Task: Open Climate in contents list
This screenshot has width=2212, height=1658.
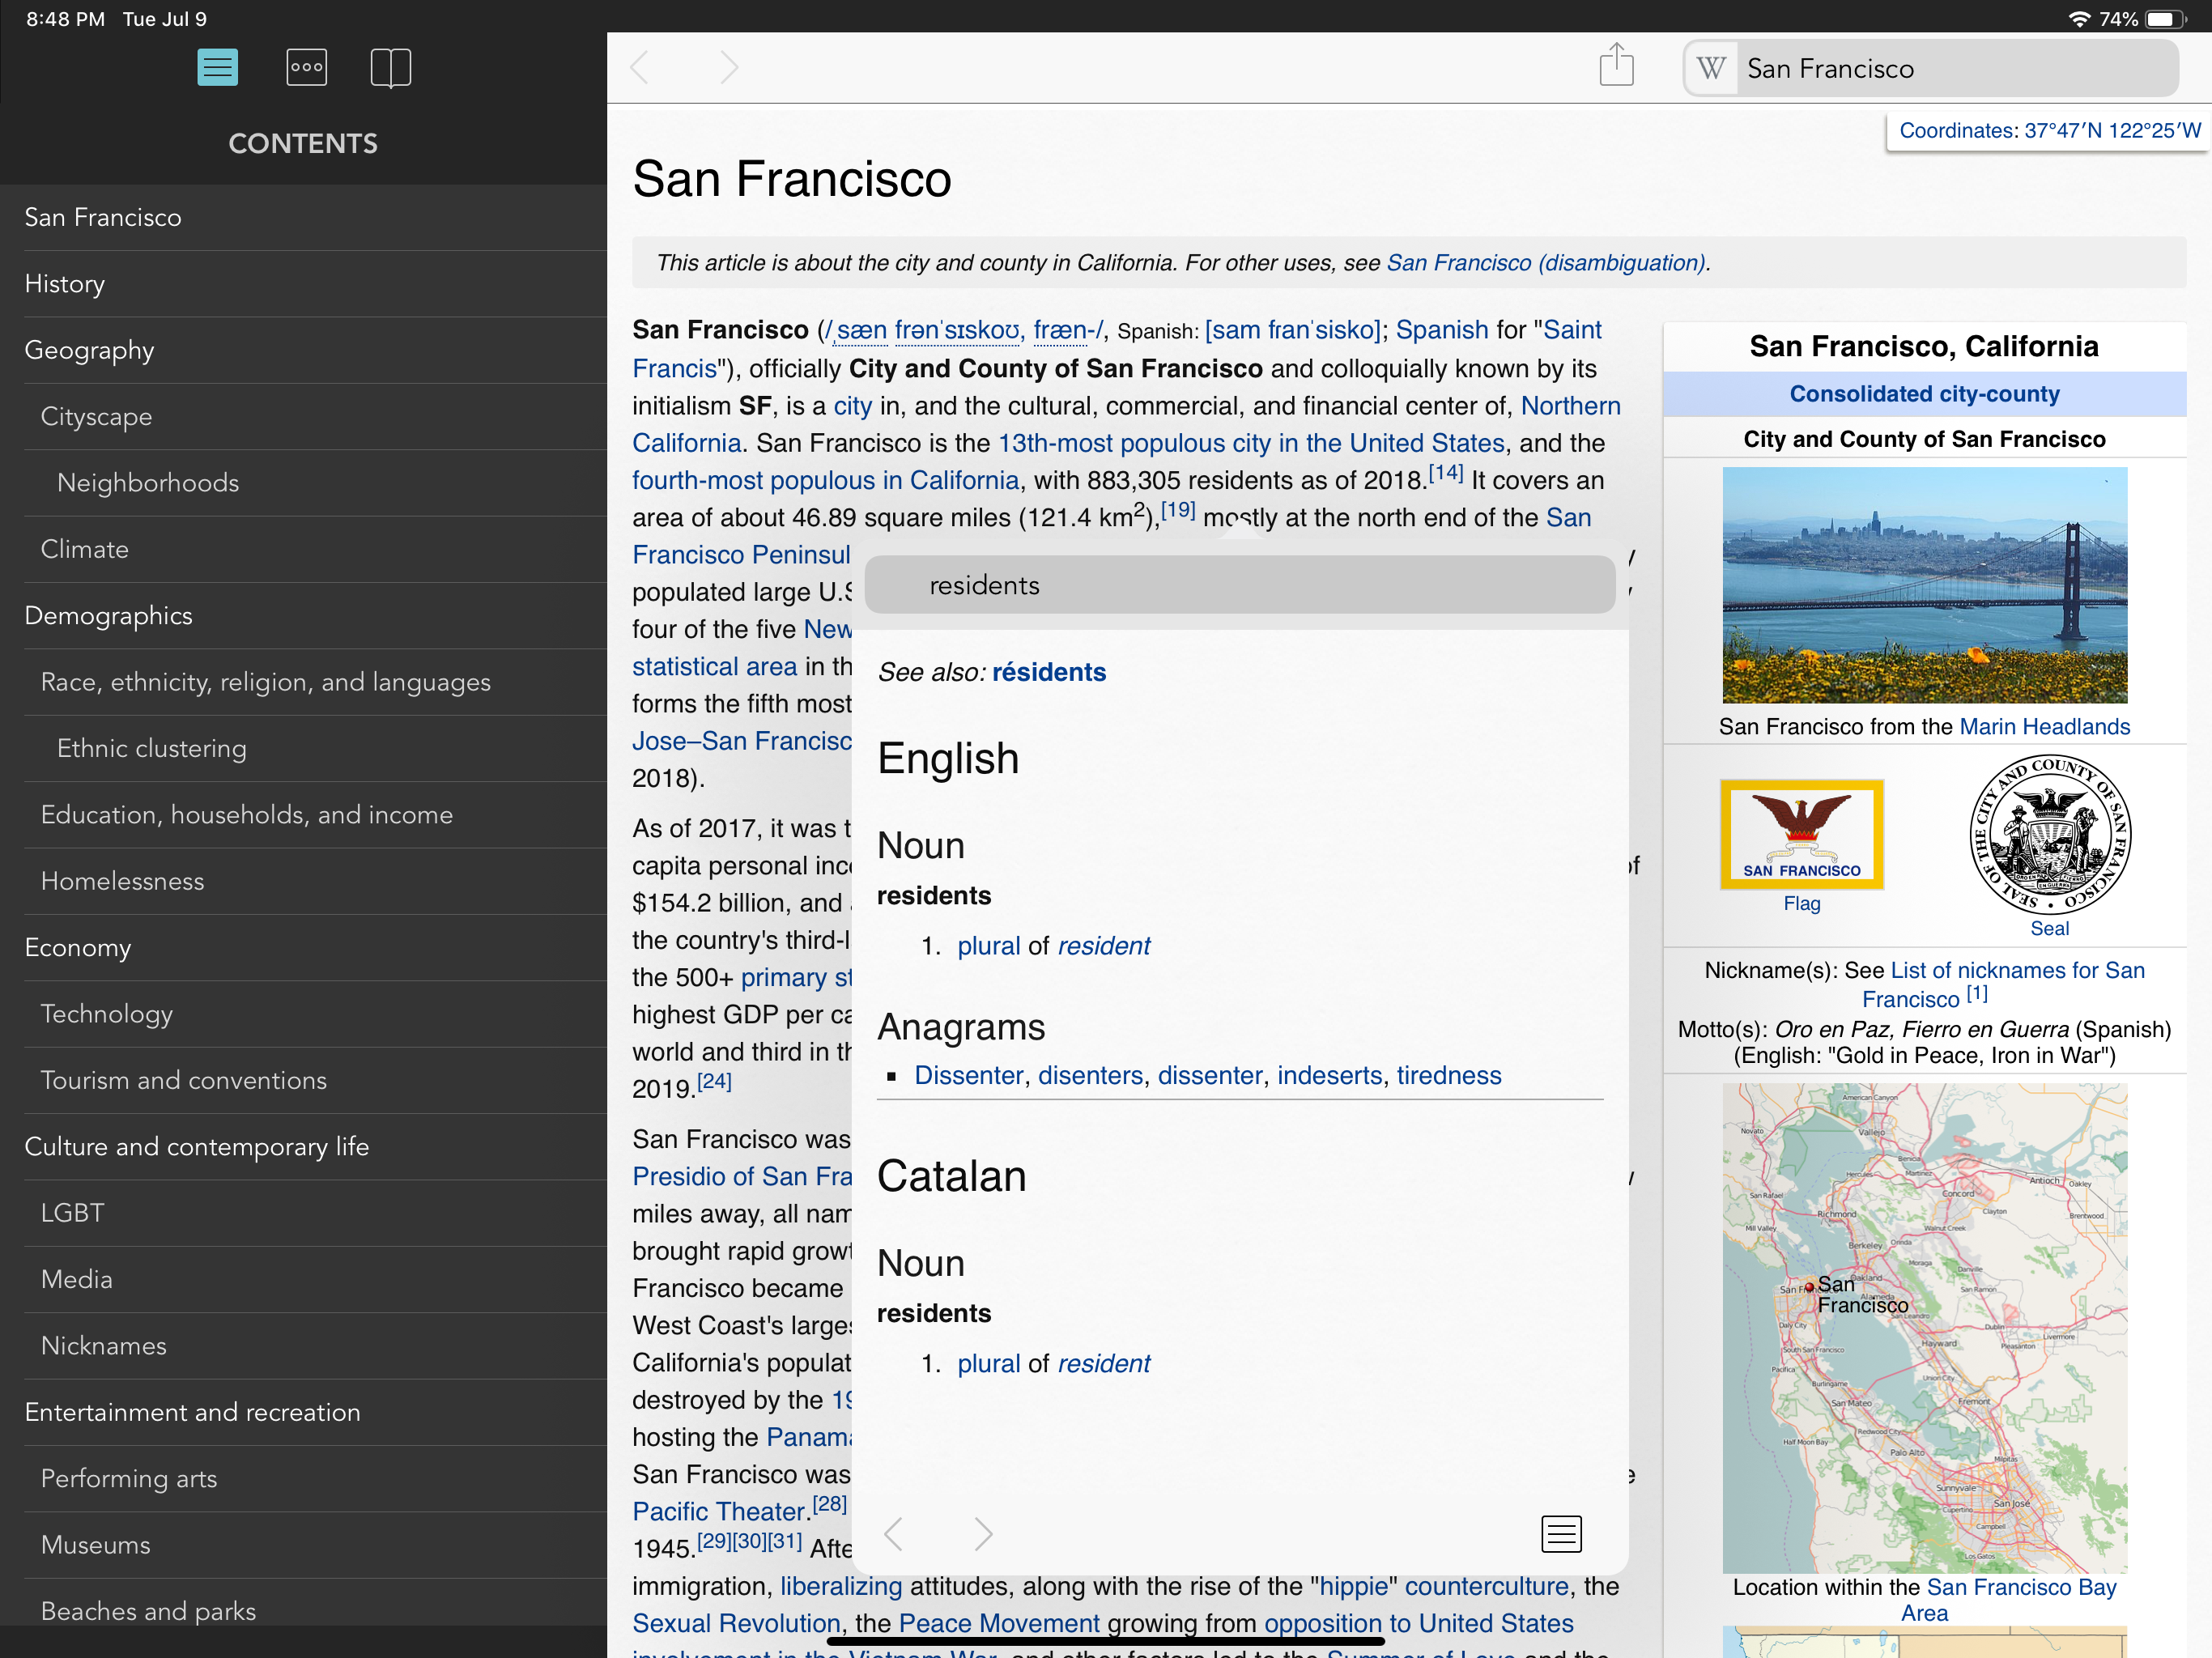Action: click(x=303, y=549)
